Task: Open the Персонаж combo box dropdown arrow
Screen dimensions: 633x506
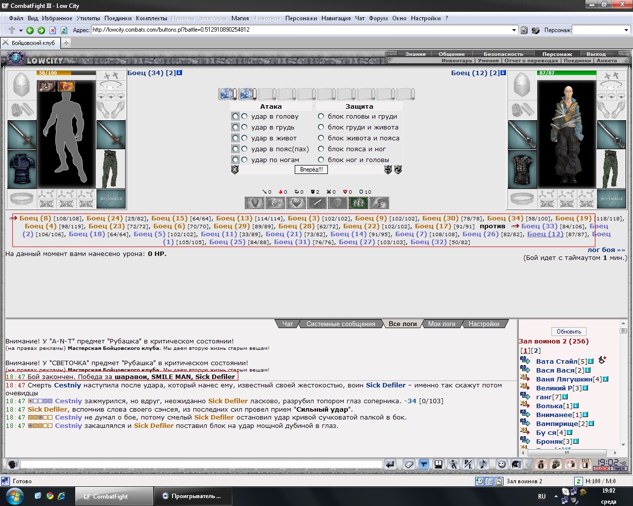Action: (x=626, y=30)
